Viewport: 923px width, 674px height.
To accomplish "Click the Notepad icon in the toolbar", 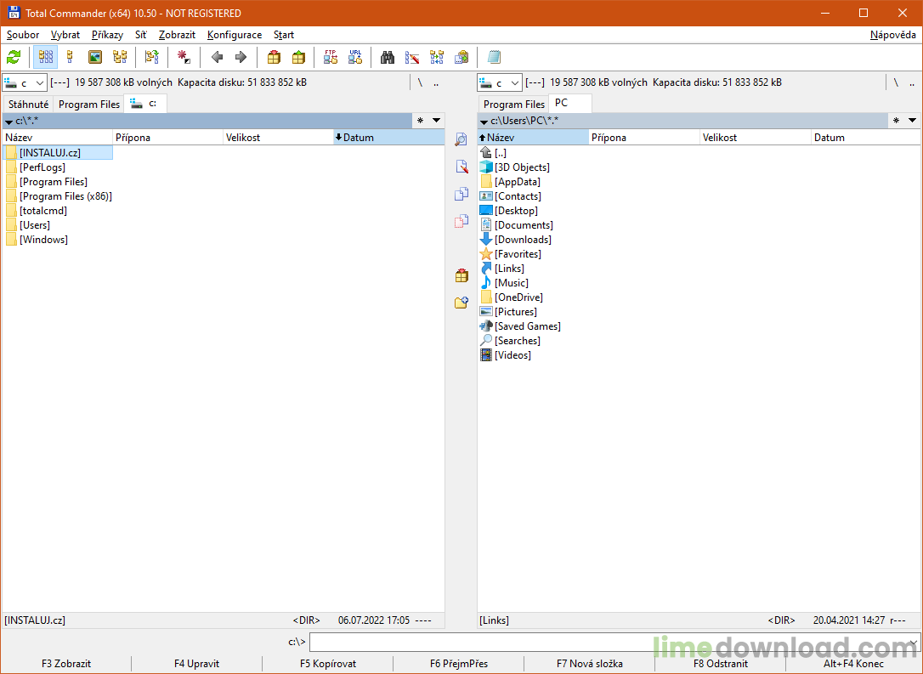I will click(494, 58).
